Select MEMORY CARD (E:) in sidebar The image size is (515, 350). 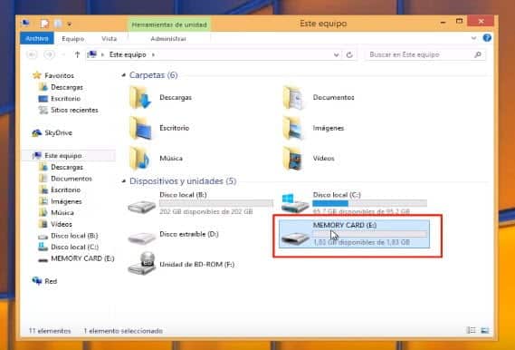click(76, 258)
